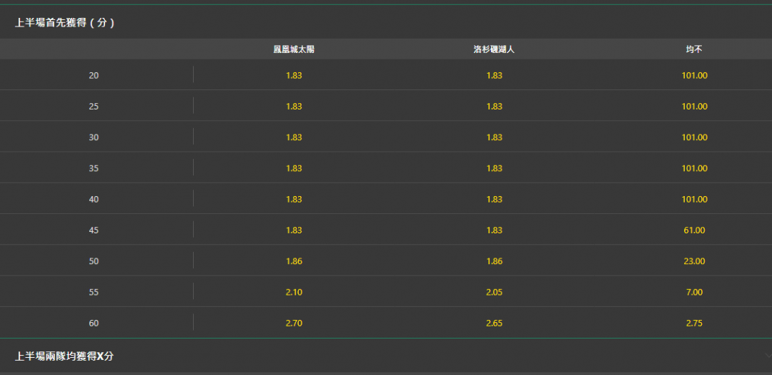This screenshot has height=375, width=772.
Task: Select 鳳凰城太陽 odds 2.70 for 60 points
Action: (x=294, y=323)
